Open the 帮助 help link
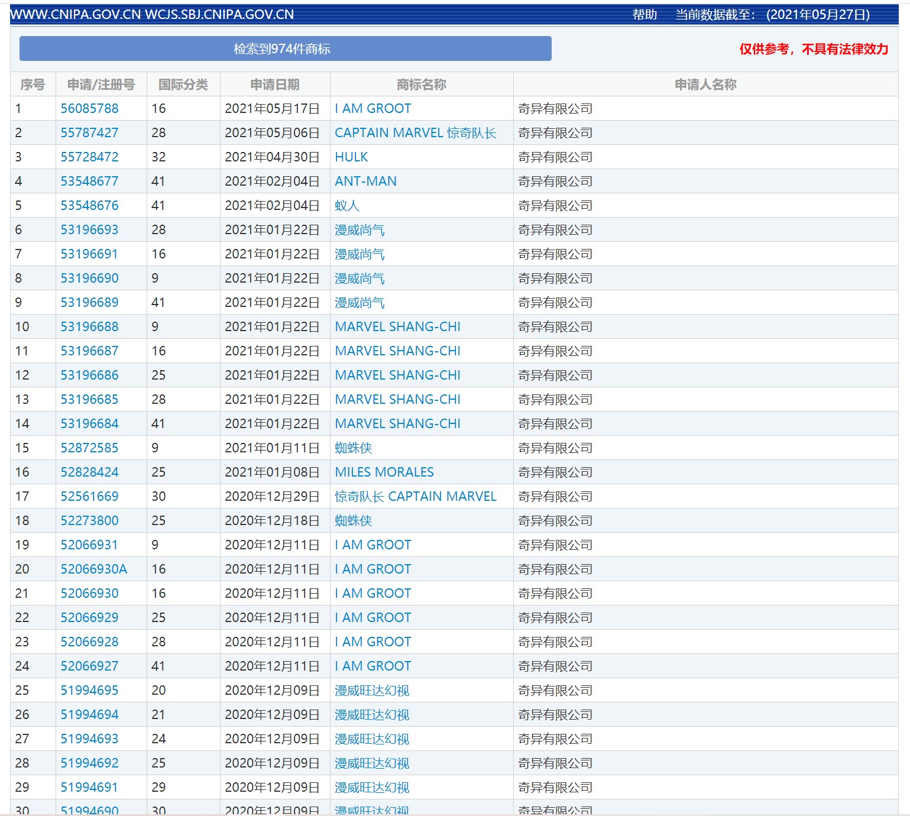 644,15
